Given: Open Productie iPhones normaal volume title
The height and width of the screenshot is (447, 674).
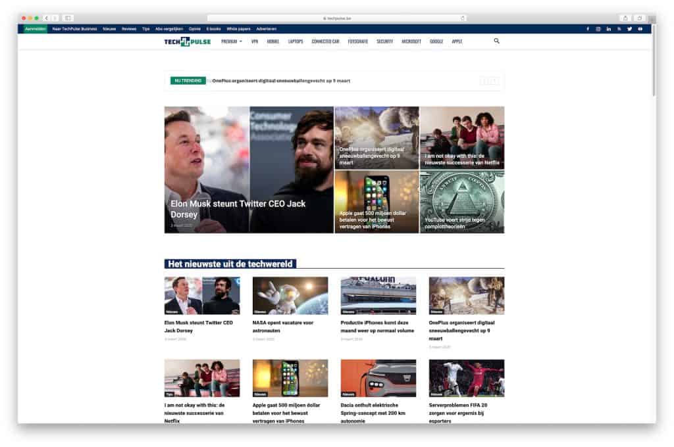Looking at the screenshot, I should point(377,327).
